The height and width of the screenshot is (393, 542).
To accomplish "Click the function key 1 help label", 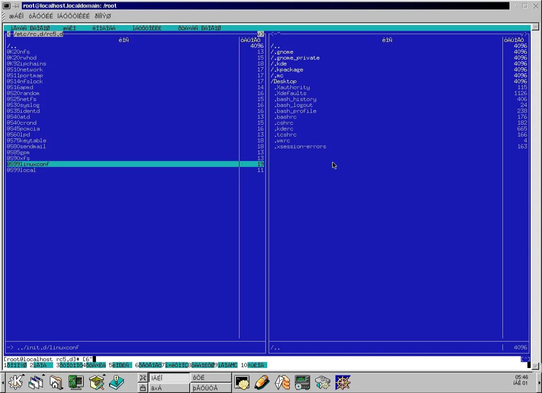I will pos(17,365).
